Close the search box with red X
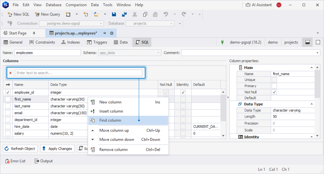Screen dimensions: 324x174 click(10, 73)
